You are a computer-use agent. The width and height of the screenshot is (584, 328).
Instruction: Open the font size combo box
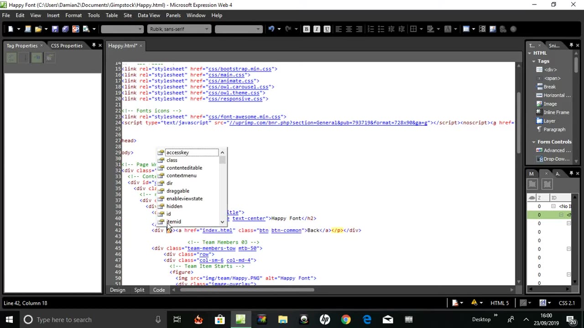pyautogui.click(x=238, y=29)
